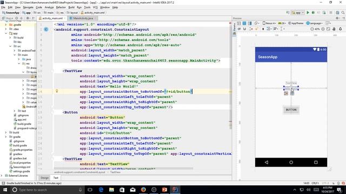Viewport: 346px width, 194px height.
Task: Open the screen orientation dropdown in preview
Action: click(x=257, y=23)
